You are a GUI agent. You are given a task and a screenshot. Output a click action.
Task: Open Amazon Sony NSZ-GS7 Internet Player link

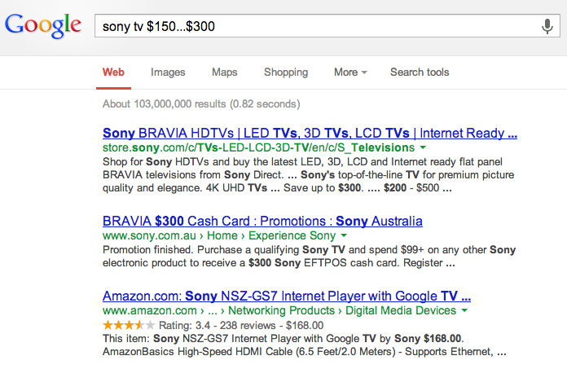(x=287, y=297)
